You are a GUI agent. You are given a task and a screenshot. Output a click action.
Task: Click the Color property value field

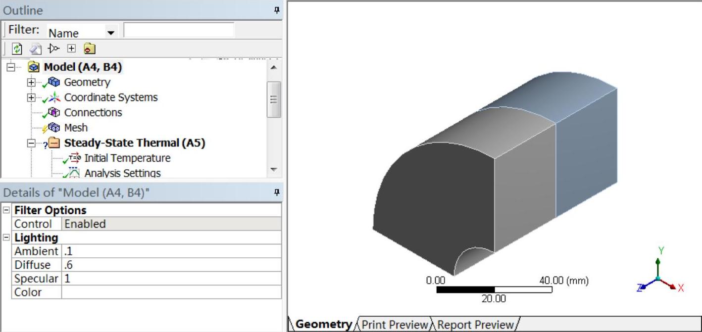tap(171, 292)
